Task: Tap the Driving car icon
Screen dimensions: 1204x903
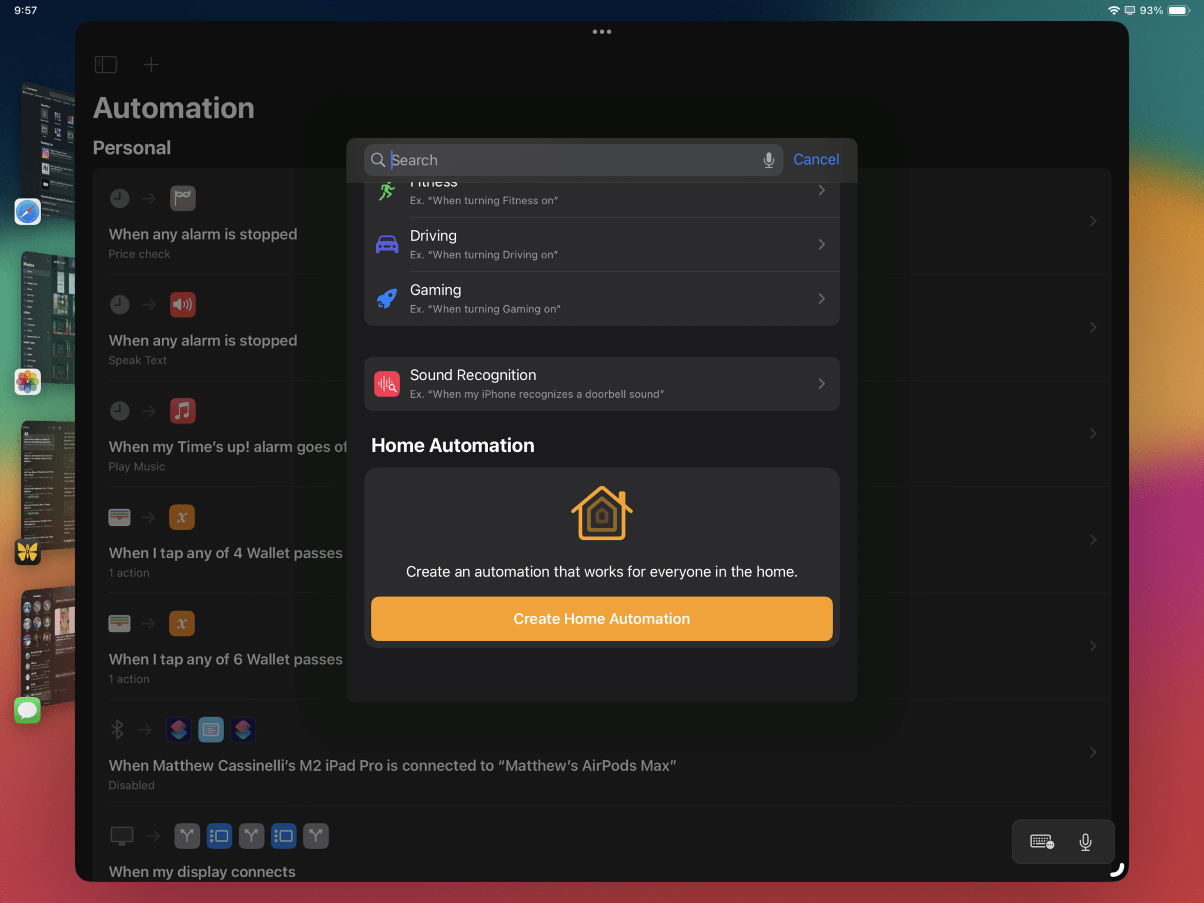Action: (386, 244)
